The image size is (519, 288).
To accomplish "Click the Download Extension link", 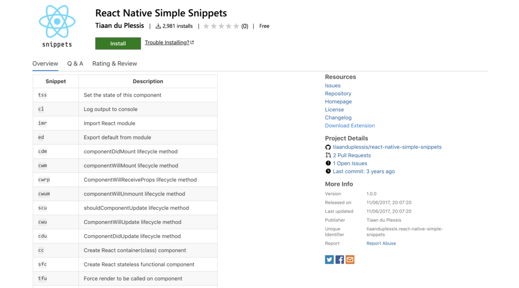I will tap(350, 126).
